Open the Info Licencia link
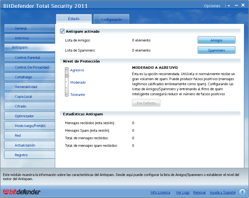249x198 pixels. click(x=160, y=192)
